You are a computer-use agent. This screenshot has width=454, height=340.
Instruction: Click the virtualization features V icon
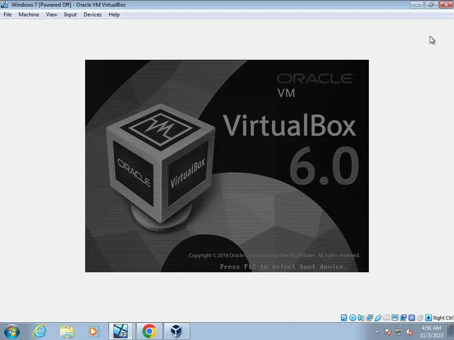411,318
